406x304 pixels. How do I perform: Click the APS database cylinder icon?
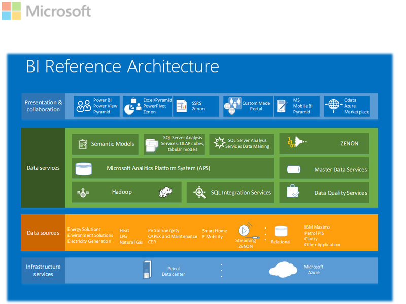pyautogui.click(x=83, y=169)
